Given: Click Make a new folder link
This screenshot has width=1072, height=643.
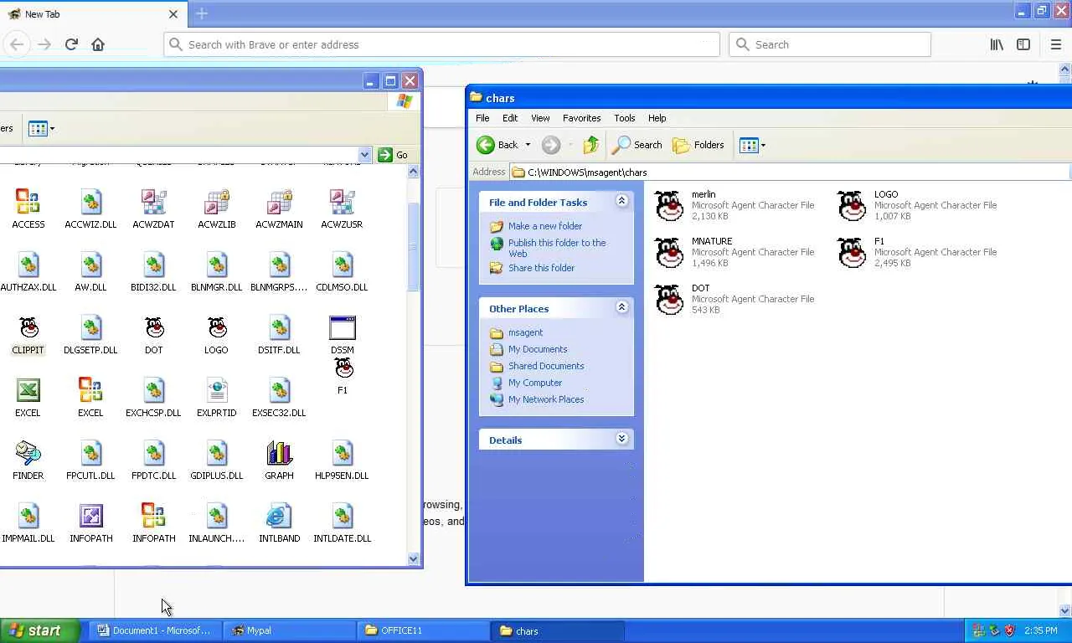Looking at the screenshot, I should [x=545, y=226].
